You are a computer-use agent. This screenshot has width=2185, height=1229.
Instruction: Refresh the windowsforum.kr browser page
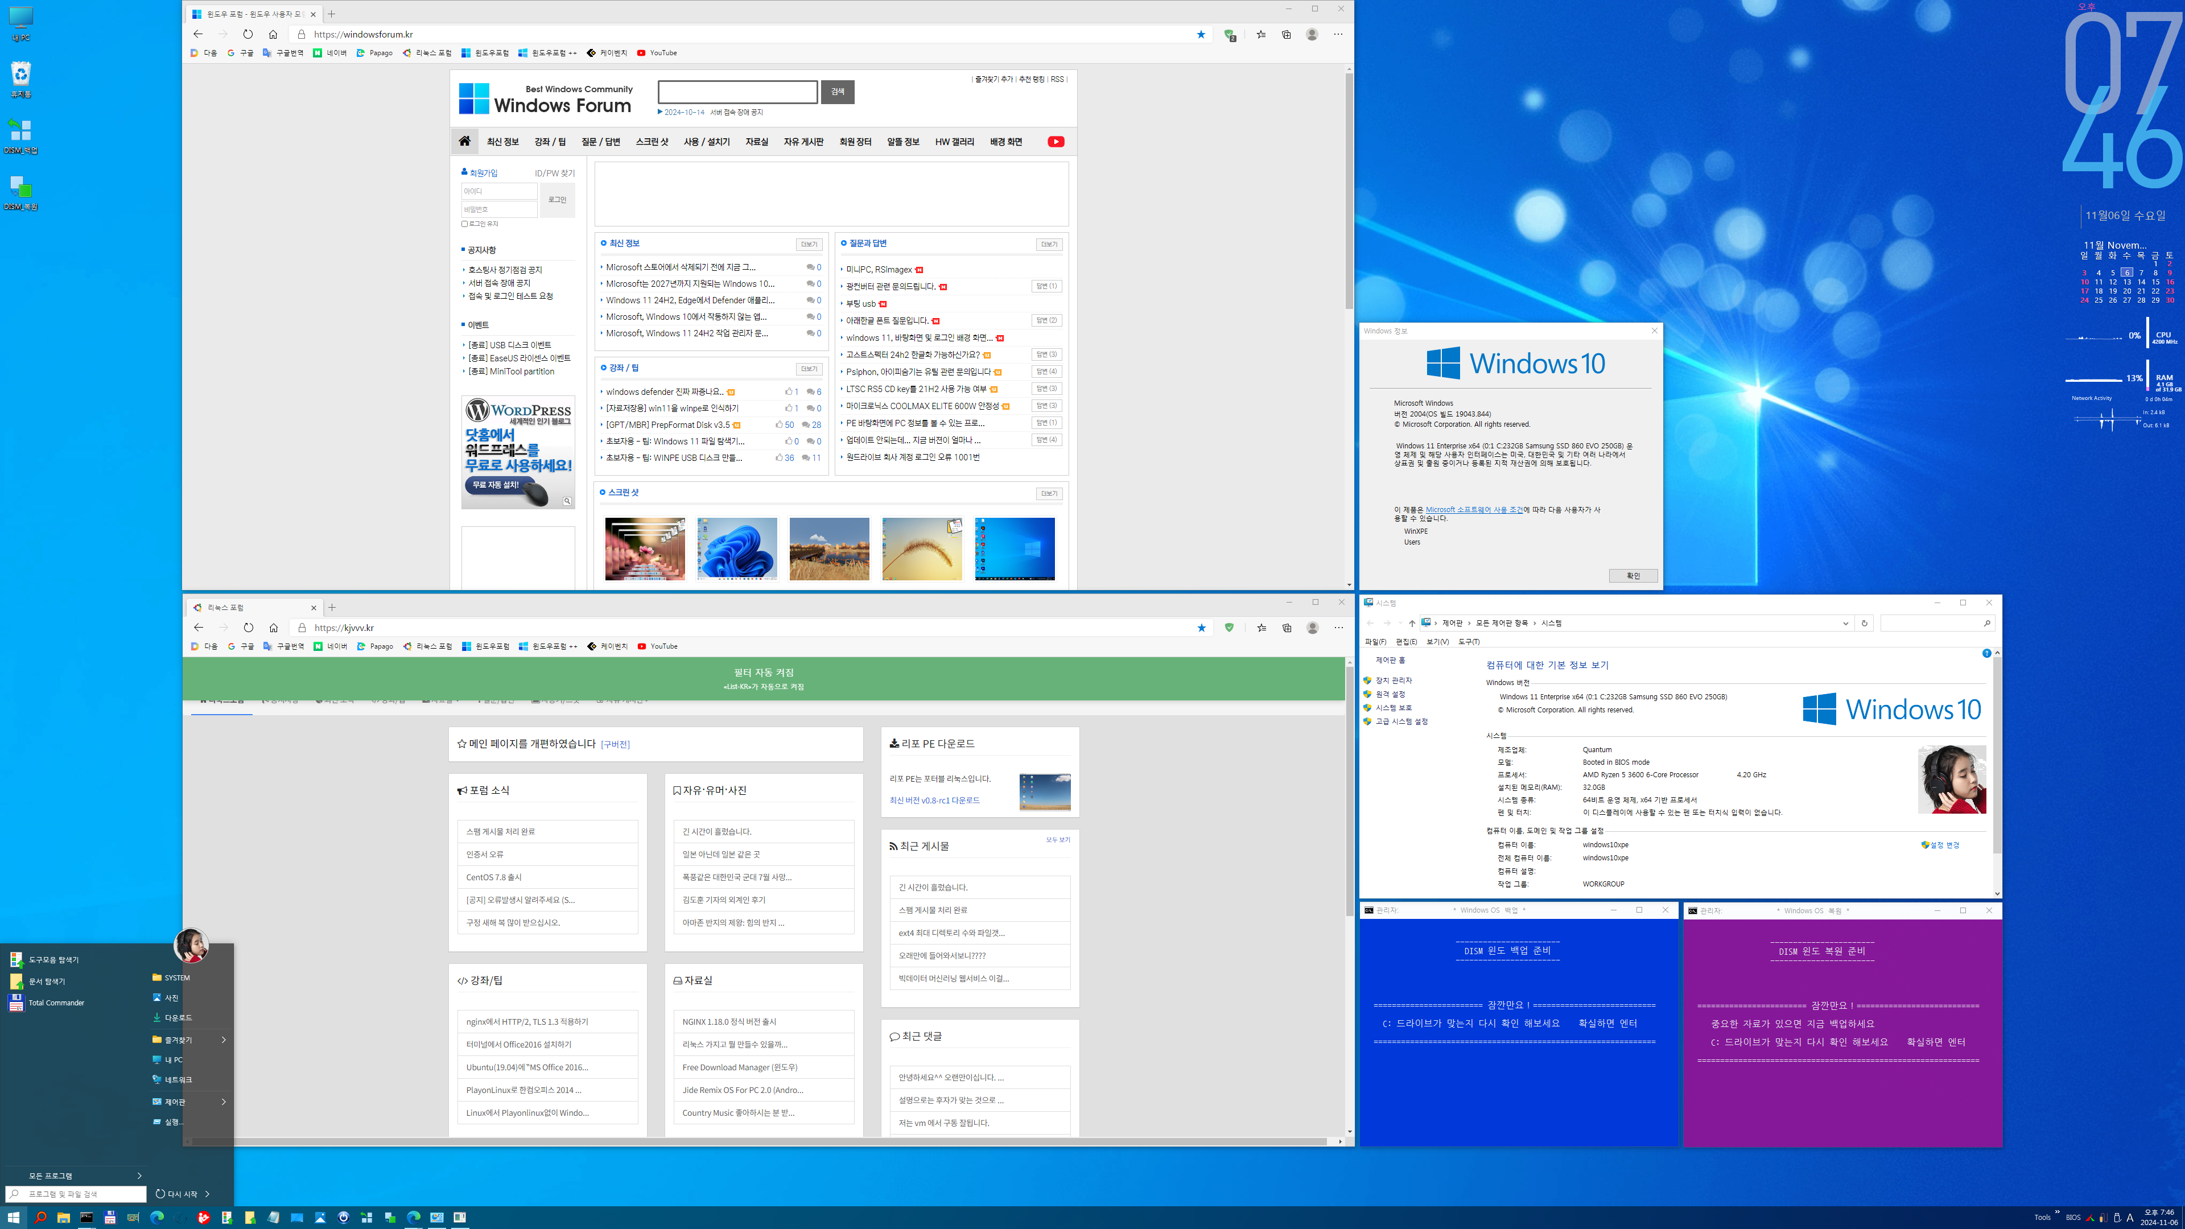(x=248, y=34)
